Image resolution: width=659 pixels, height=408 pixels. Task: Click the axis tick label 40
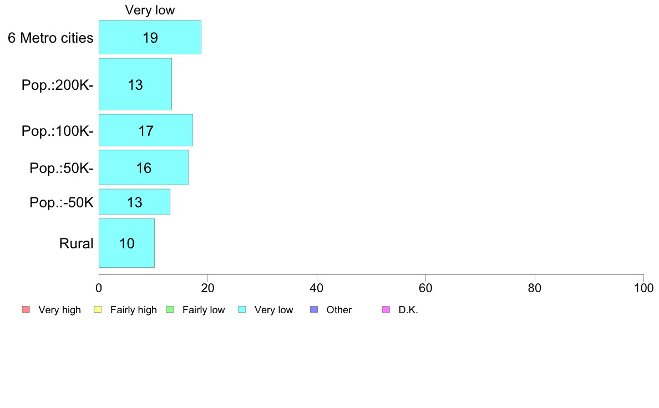click(317, 288)
